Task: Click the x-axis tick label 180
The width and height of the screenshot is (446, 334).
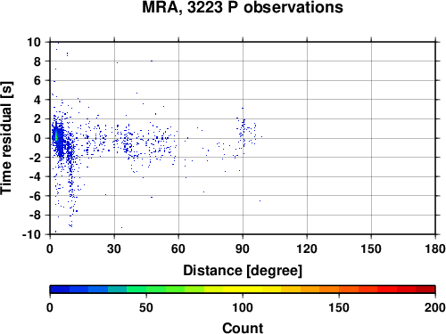Action: [435, 248]
